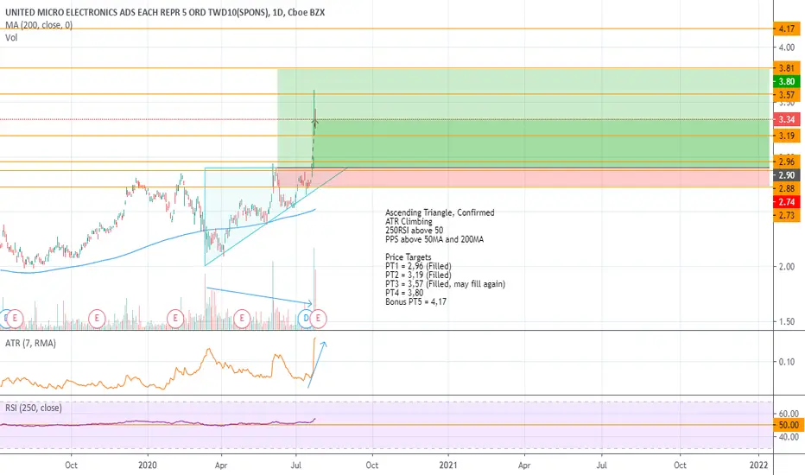Click the 2020 label on the time axis
The width and height of the screenshot is (805, 475).
click(x=148, y=465)
